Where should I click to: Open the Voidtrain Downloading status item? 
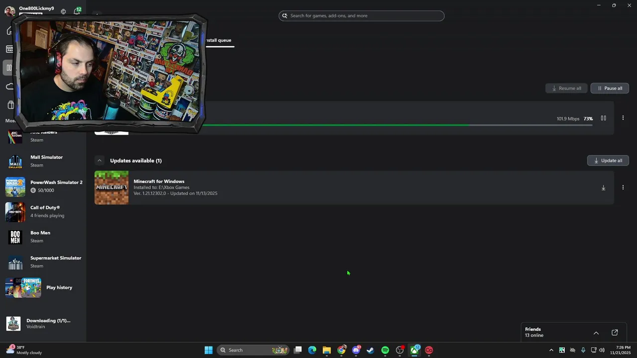[43, 324]
